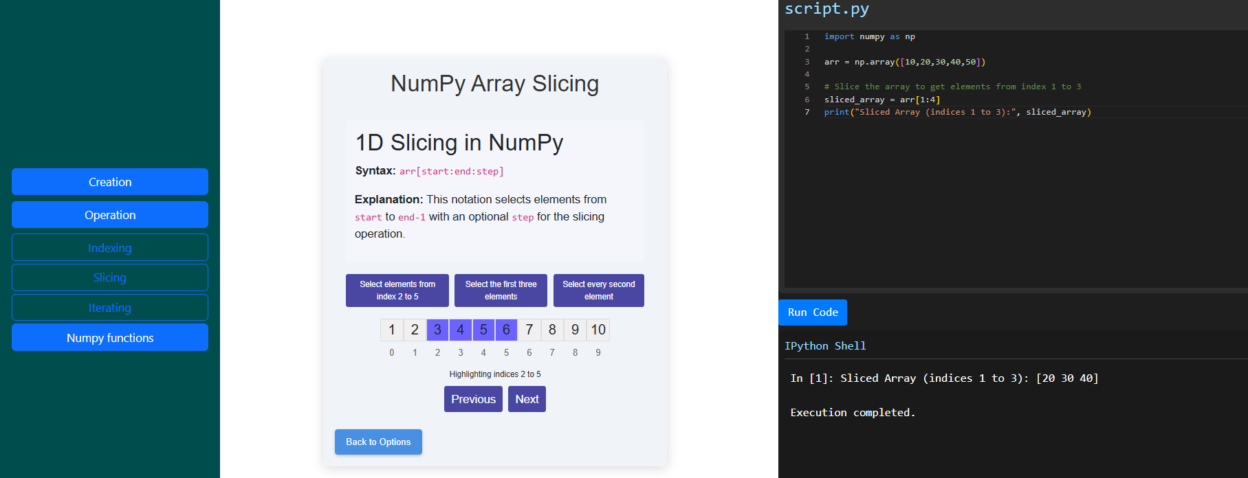
Task: Click array cell with value 2
Action: 415,330
